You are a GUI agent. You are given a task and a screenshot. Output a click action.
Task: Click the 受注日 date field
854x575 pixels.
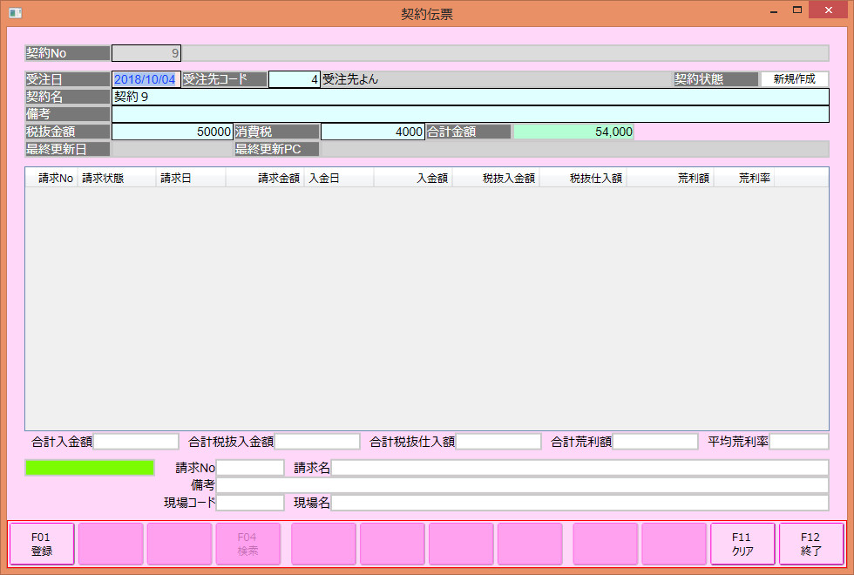(146, 79)
